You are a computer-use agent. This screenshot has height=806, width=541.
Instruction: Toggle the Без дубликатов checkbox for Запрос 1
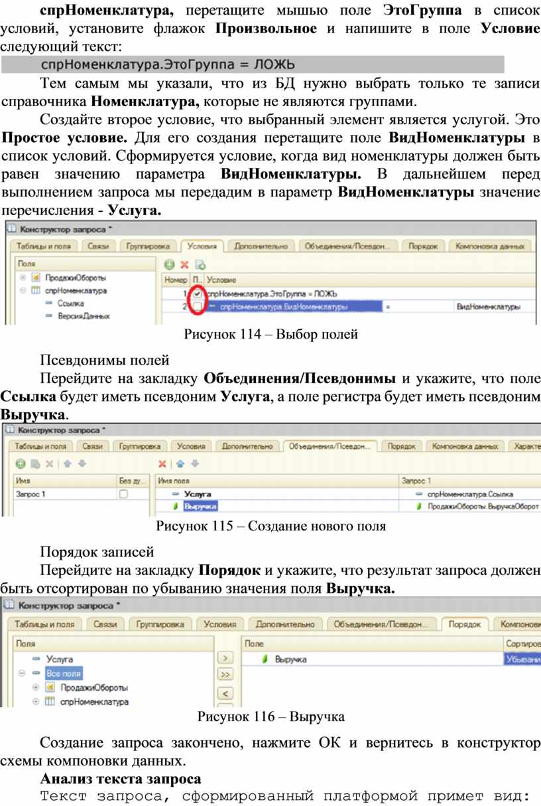click(x=123, y=494)
